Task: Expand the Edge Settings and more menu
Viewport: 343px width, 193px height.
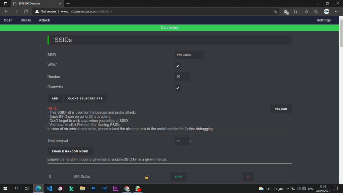Action: (336, 11)
